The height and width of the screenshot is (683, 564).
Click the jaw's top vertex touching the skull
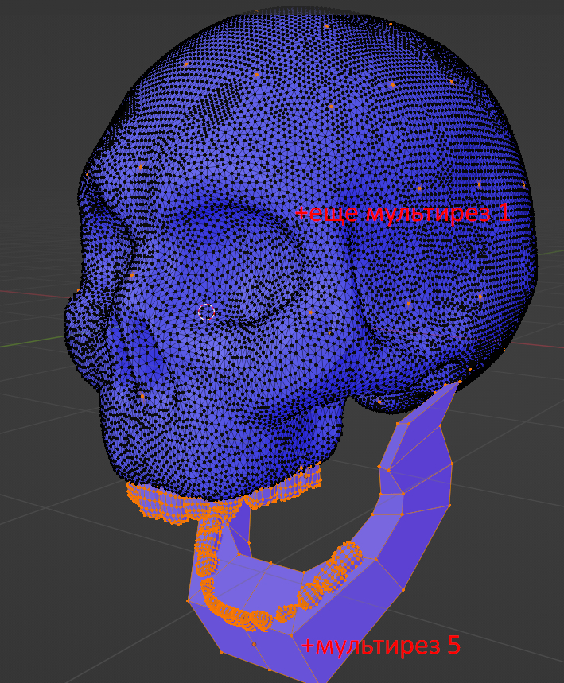[458, 383]
